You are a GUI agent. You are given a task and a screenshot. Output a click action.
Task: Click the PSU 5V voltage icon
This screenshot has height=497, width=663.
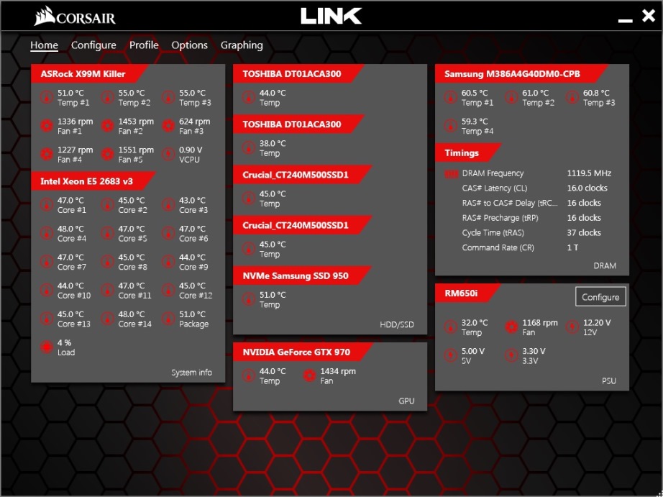pyautogui.click(x=451, y=356)
